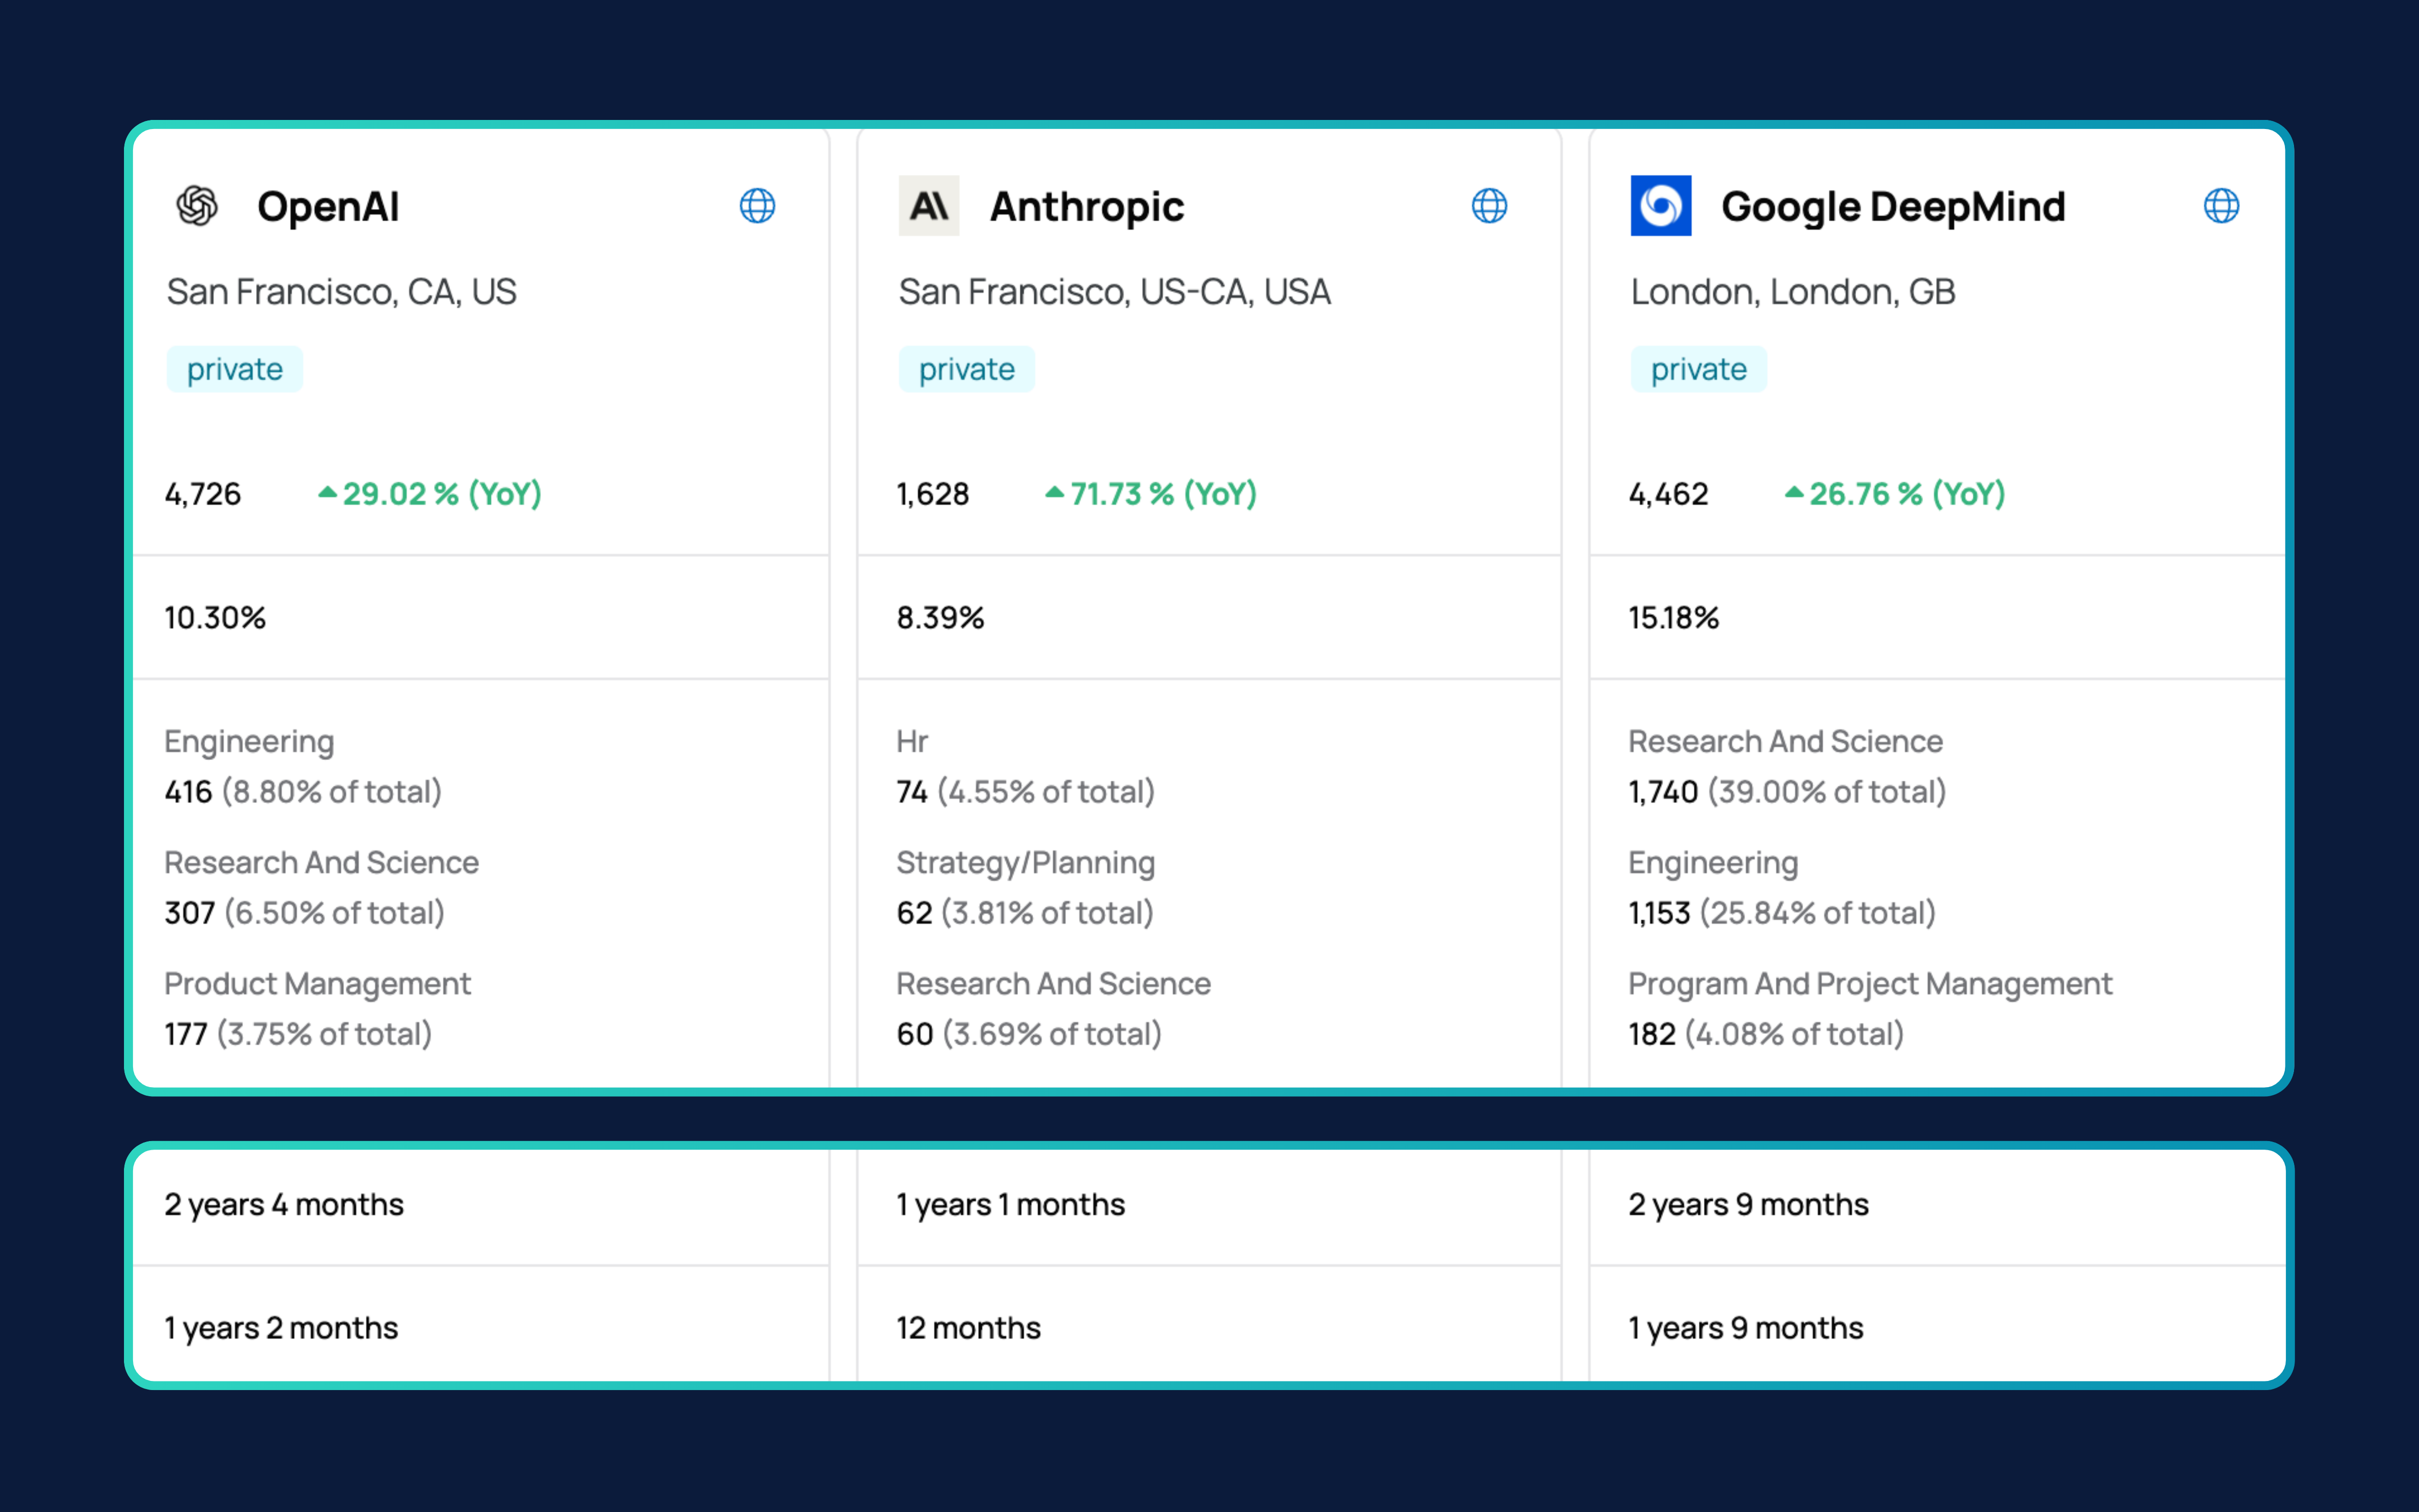The width and height of the screenshot is (2419, 1512).
Task: Click Product Management department label
Action: point(318,984)
